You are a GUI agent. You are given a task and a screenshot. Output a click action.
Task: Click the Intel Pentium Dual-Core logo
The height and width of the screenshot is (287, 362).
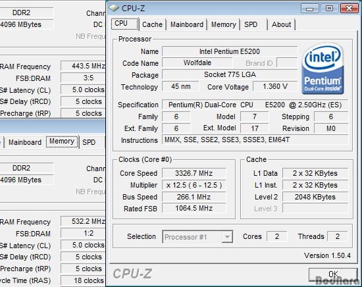[x=323, y=68]
